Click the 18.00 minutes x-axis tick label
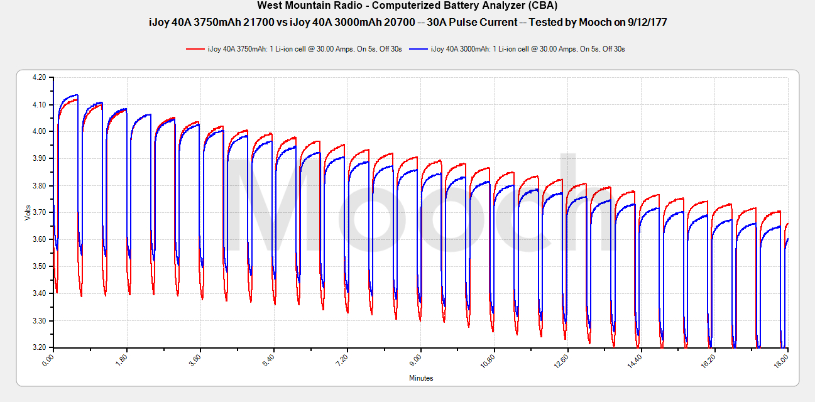815x402 pixels. click(x=782, y=361)
